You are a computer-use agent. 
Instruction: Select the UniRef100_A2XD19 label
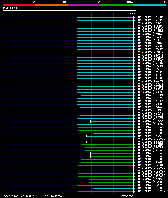click(151, 116)
